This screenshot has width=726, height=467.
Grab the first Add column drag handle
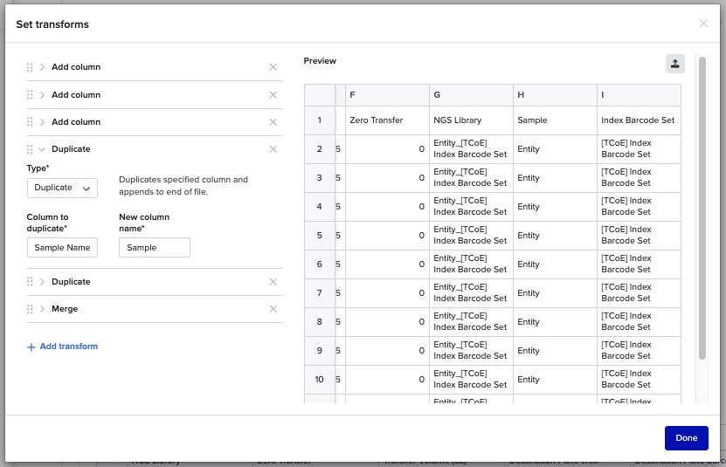[30, 67]
